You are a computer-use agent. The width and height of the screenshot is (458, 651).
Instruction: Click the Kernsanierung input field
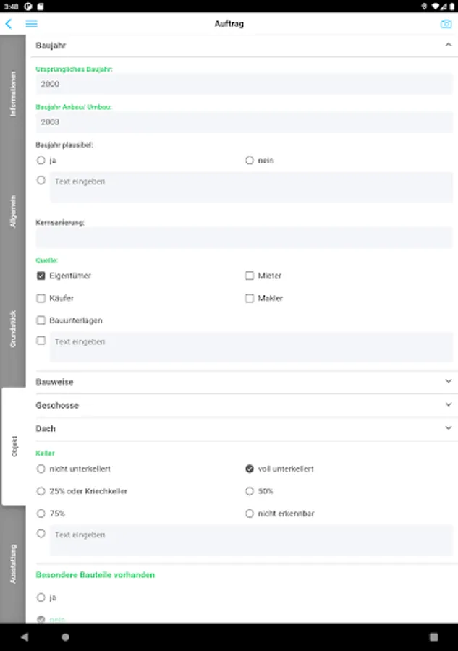(244, 237)
